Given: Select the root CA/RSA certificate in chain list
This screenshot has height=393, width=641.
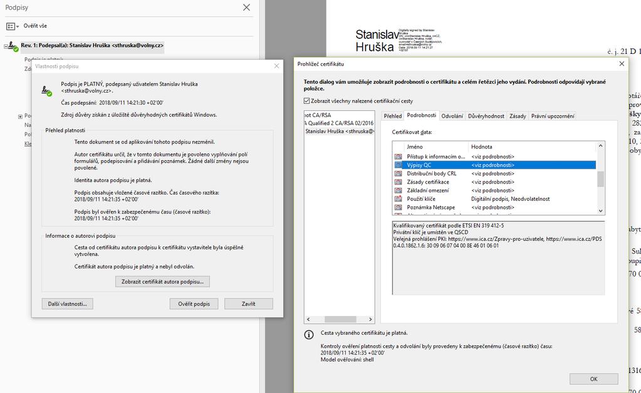Looking at the screenshot, I should click(x=319, y=115).
